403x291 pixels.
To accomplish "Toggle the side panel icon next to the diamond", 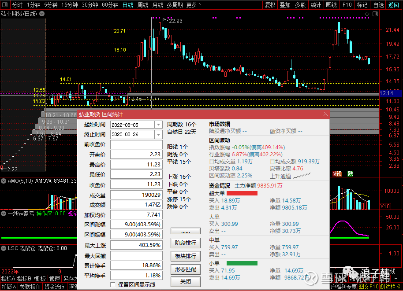I will pos(375,14).
